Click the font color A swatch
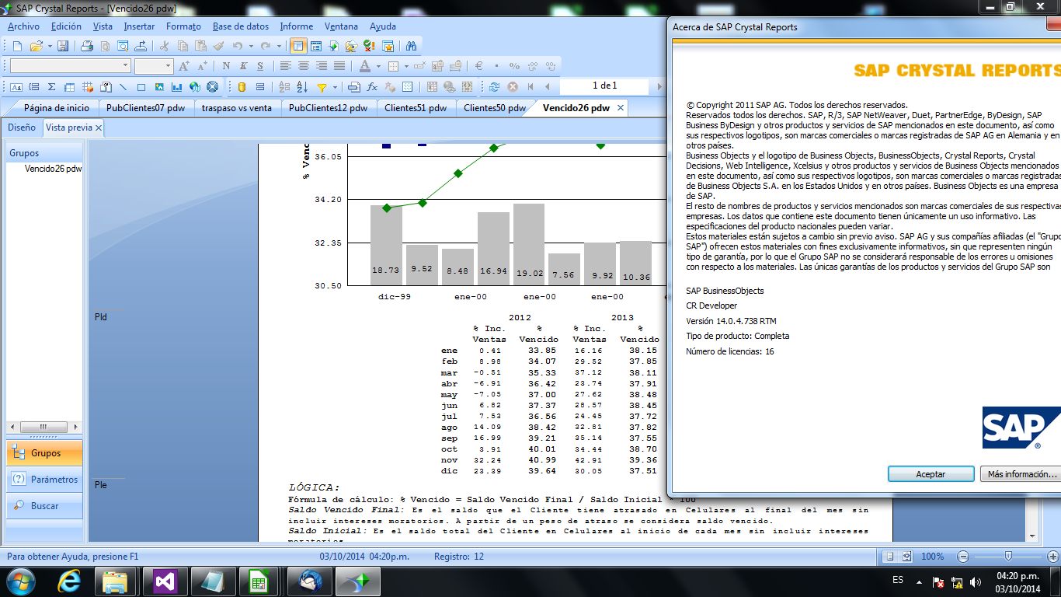The width and height of the screenshot is (1061, 597). 364,66
